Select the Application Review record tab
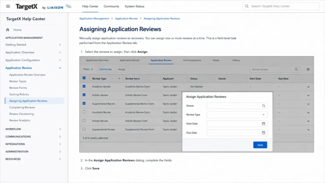 point(161,60)
